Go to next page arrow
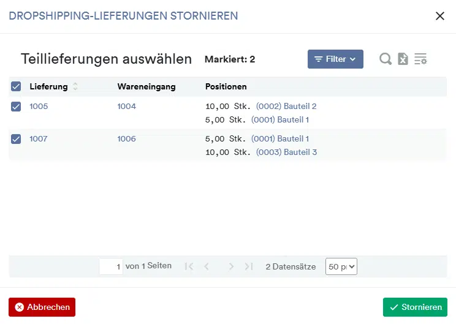Screen dimensions: 456x324 [231, 266]
